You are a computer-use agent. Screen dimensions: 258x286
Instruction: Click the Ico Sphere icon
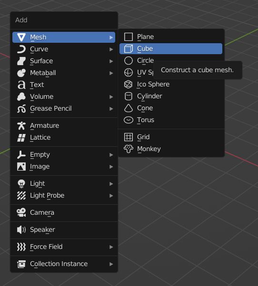[128, 84]
